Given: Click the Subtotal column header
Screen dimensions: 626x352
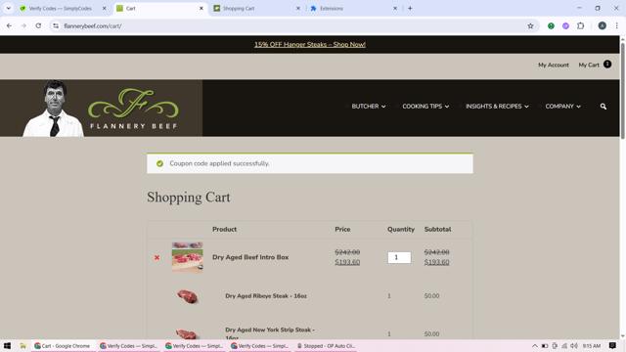Looking at the screenshot, I should [x=437, y=229].
